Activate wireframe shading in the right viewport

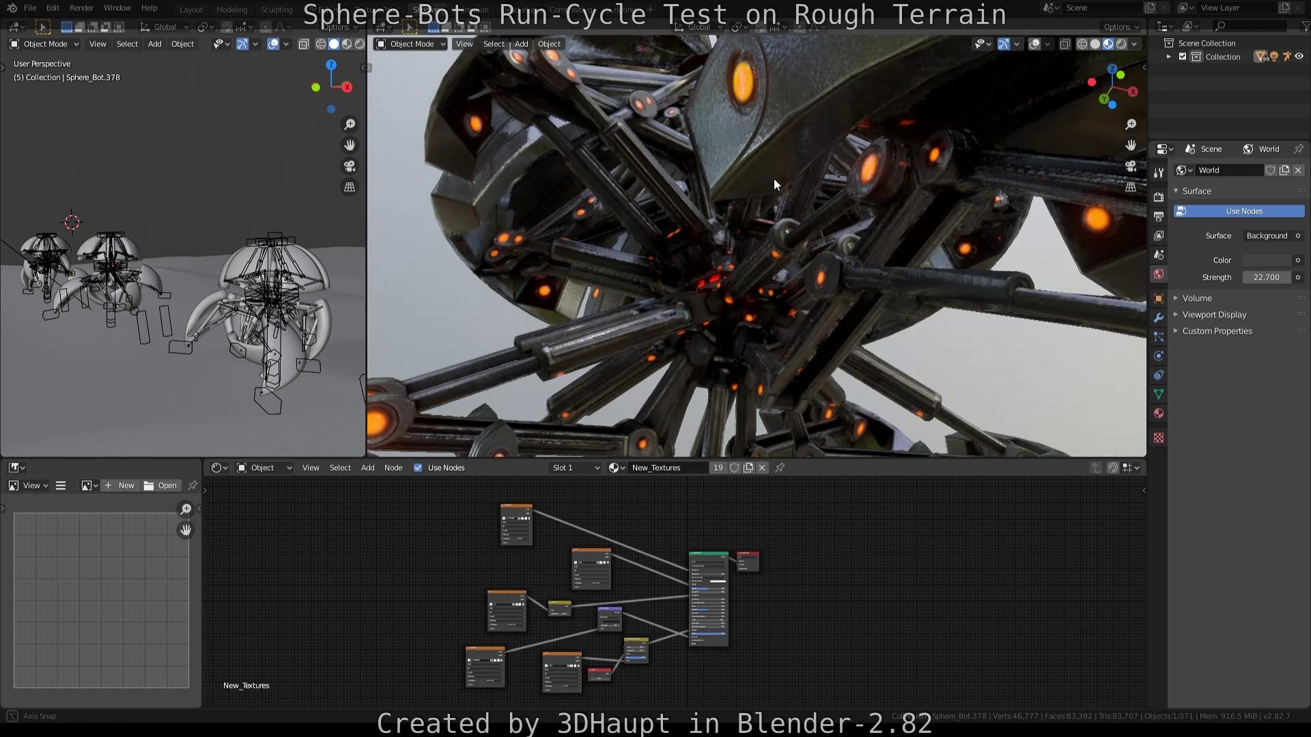pyautogui.click(x=1082, y=44)
